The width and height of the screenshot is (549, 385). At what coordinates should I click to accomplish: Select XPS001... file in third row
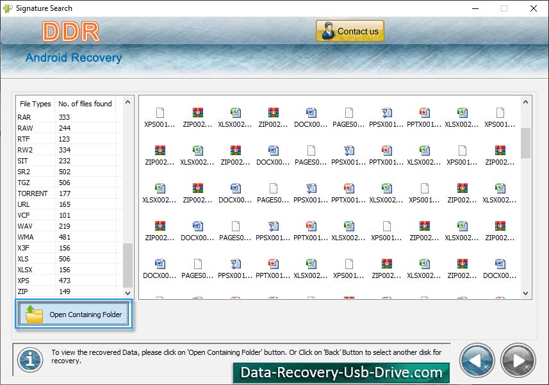(x=424, y=193)
